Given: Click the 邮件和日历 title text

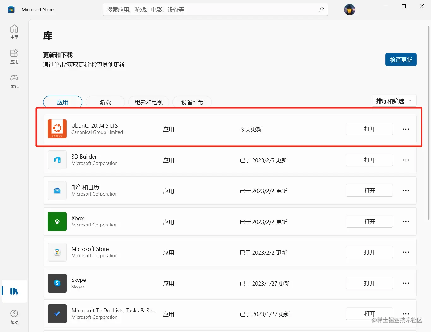Looking at the screenshot, I should click(85, 187).
